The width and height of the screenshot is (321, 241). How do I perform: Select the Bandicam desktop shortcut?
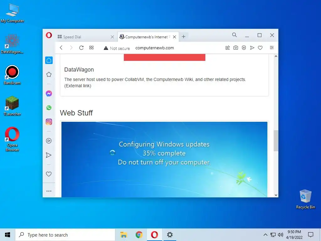pyautogui.click(x=12, y=75)
